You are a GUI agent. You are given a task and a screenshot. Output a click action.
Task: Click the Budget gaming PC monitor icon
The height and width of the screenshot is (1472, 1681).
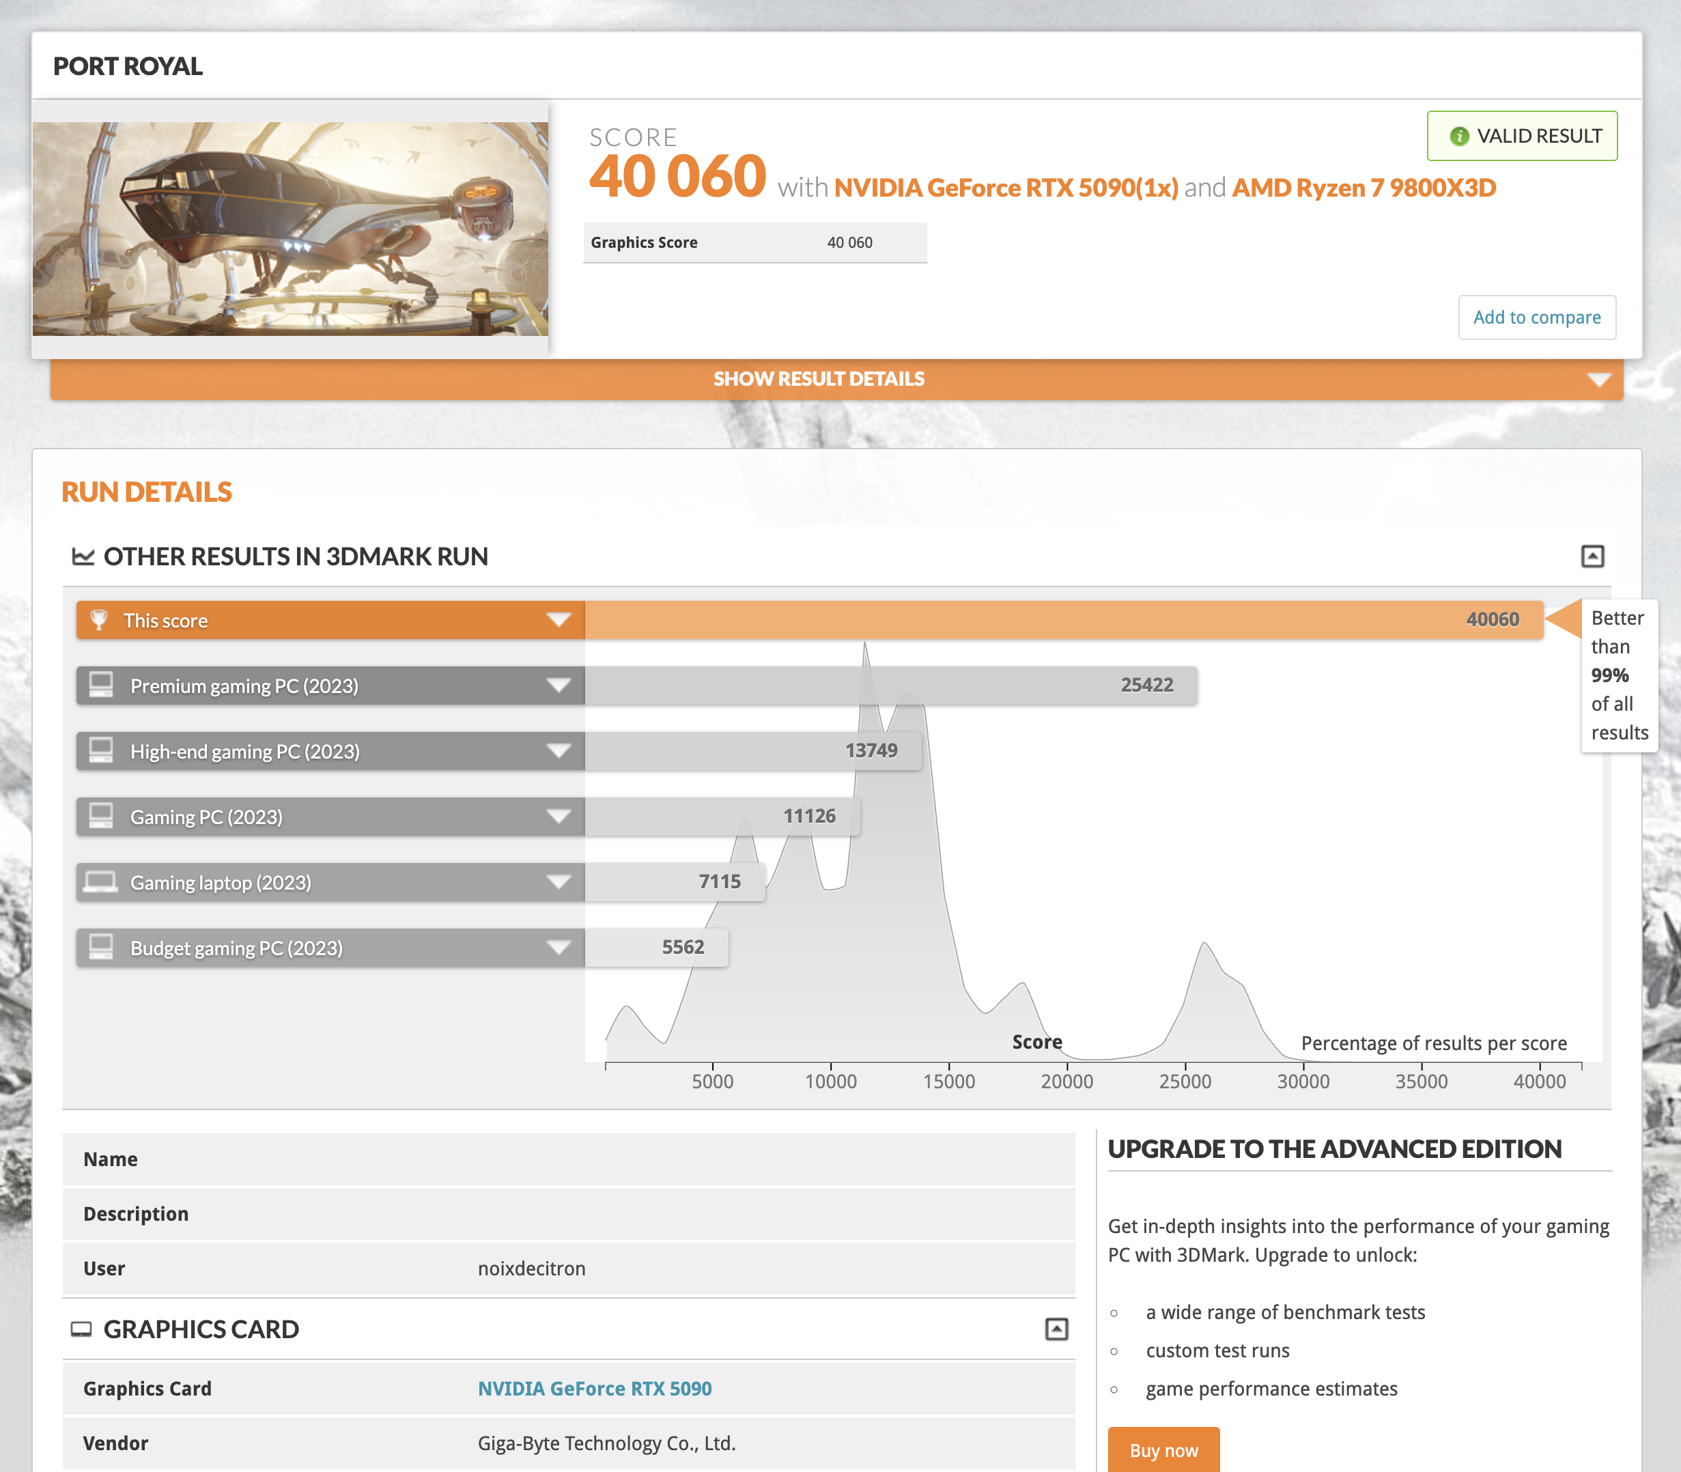tap(101, 947)
